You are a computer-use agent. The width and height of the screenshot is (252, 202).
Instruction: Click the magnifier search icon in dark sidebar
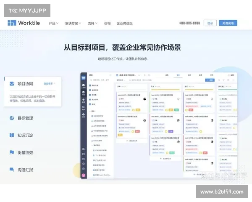pos(84,108)
